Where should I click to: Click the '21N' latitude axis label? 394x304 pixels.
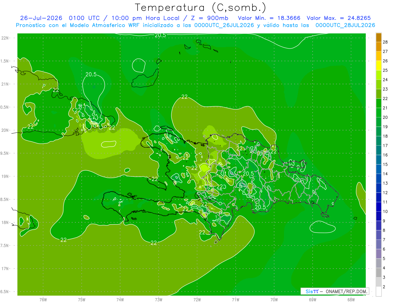(x=5, y=84)
